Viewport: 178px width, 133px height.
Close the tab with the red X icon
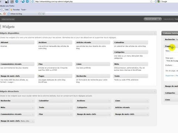4,14
